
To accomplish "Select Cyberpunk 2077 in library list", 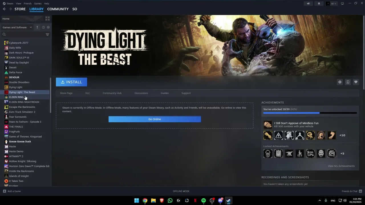I will coord(19,43).
